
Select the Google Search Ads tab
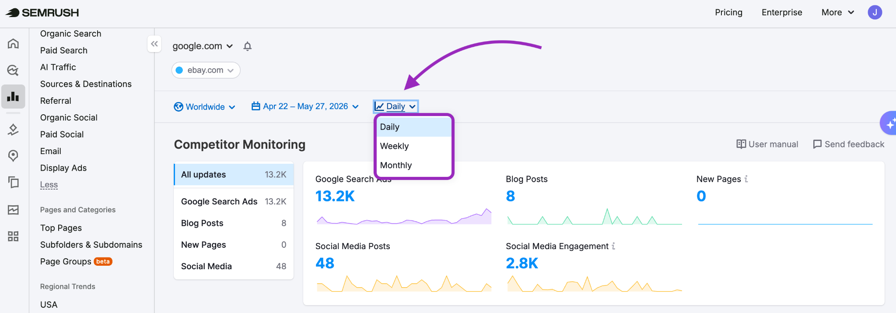click(x=234, y=201)
